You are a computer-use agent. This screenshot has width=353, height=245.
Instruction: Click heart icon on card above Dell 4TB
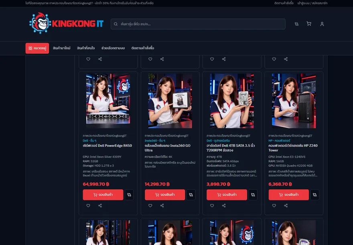pyautogui.click(x=212, y=59)
